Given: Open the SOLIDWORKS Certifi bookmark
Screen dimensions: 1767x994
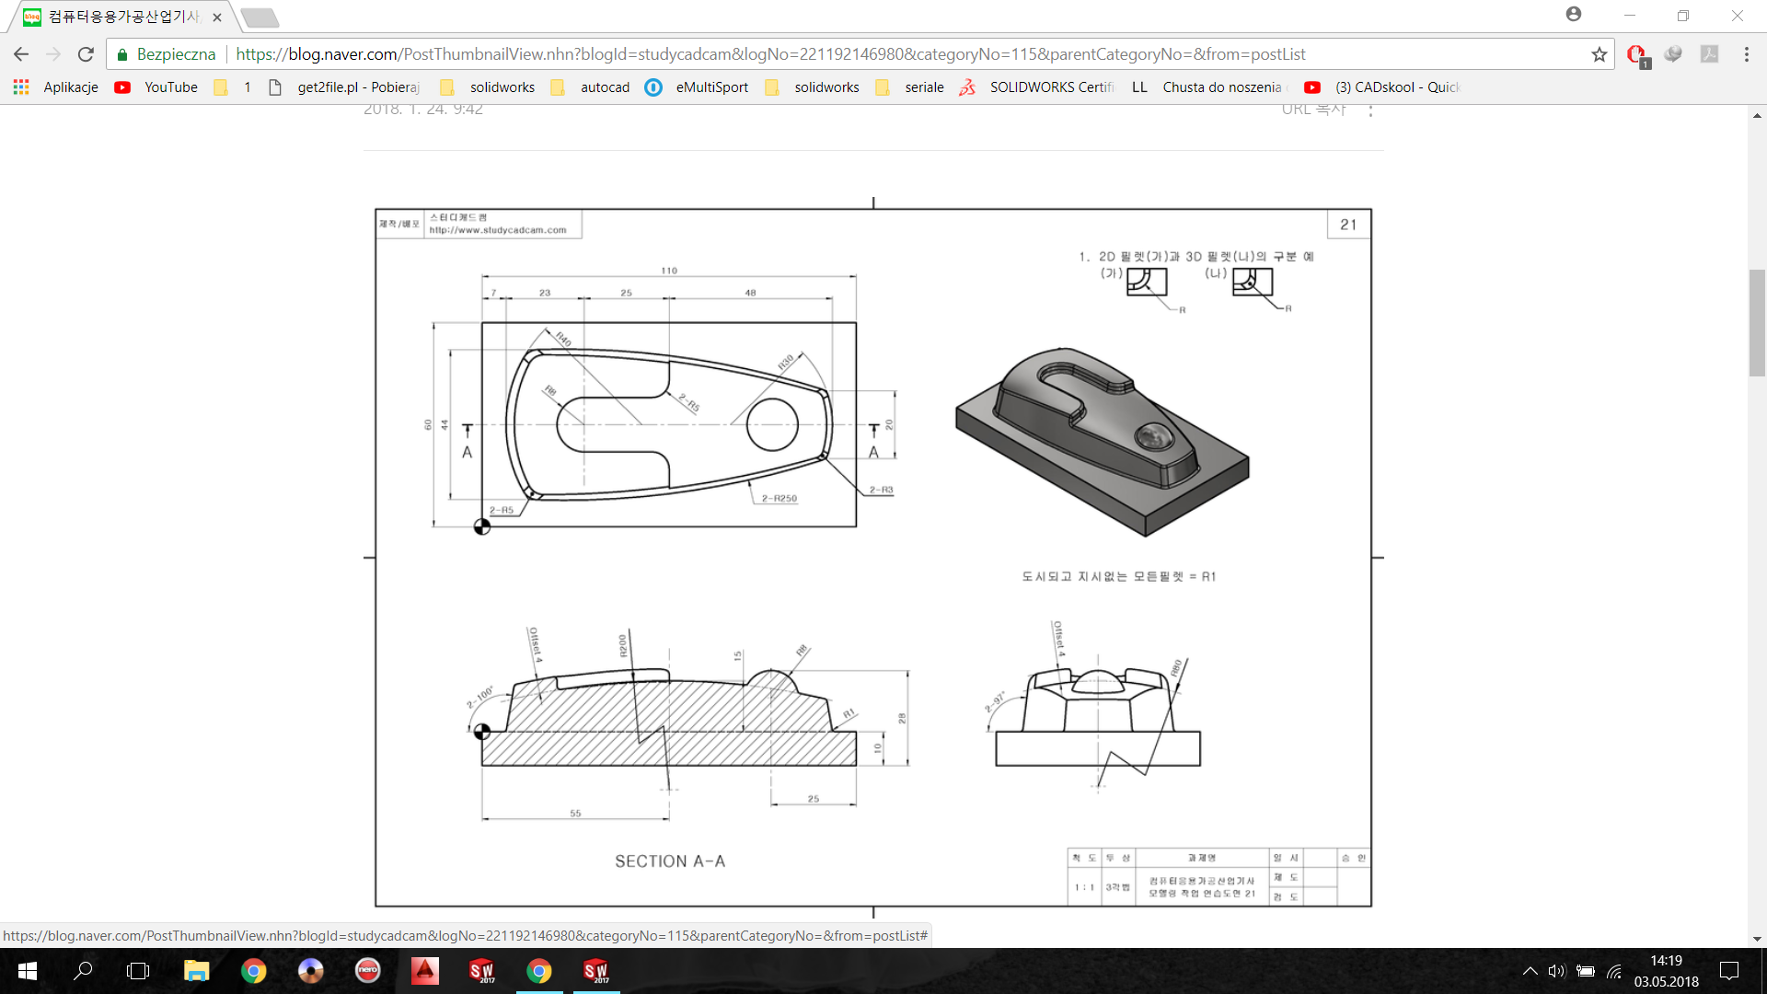Looking at the screenshot, I should click(1036, 87).
